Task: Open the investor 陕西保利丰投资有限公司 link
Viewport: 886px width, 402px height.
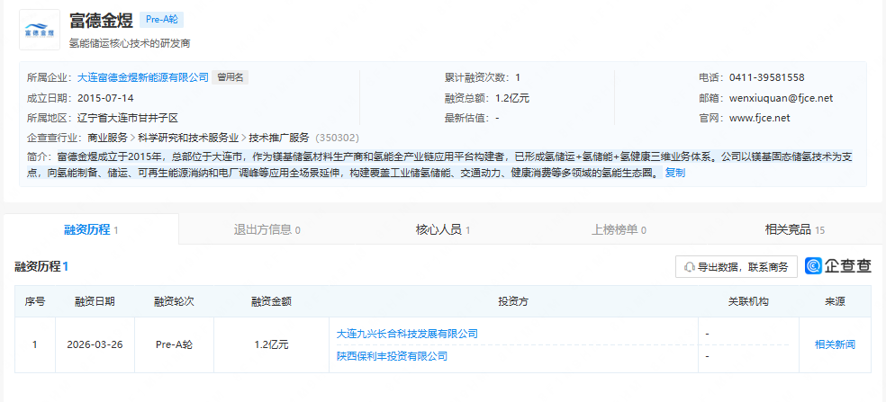Action: tap(392, 356)
